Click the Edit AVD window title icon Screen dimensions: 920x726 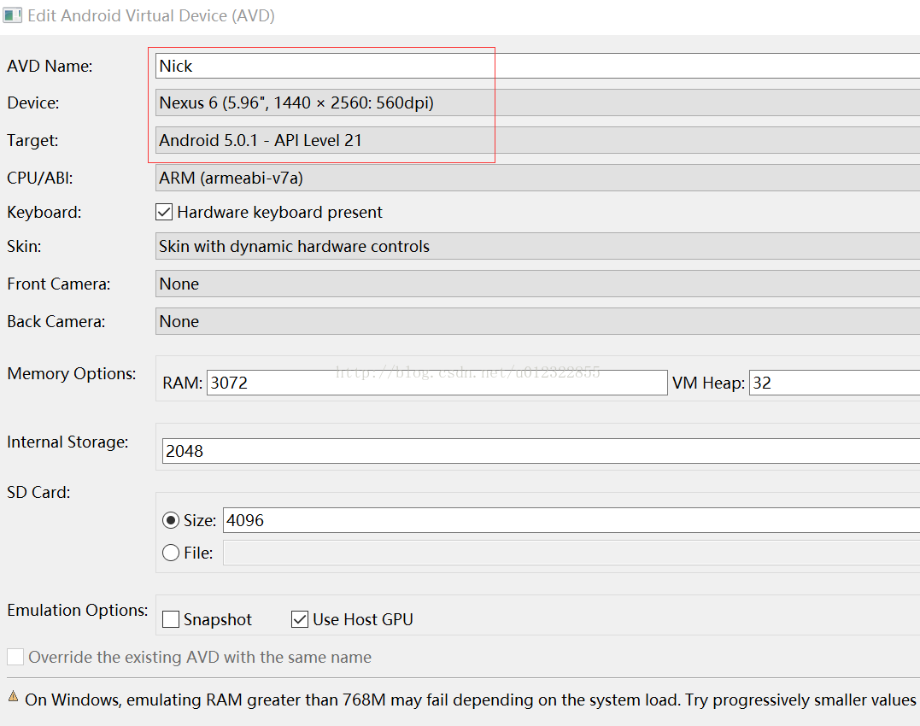point(12,15)
